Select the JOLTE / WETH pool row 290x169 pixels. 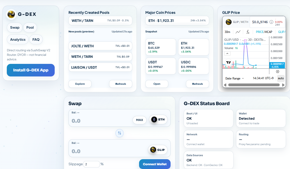pos(100,46)
